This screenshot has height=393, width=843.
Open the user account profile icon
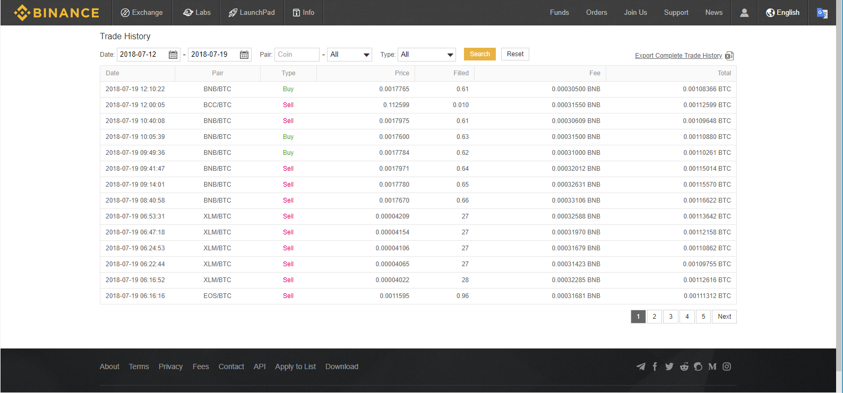[x=744, y=13]
